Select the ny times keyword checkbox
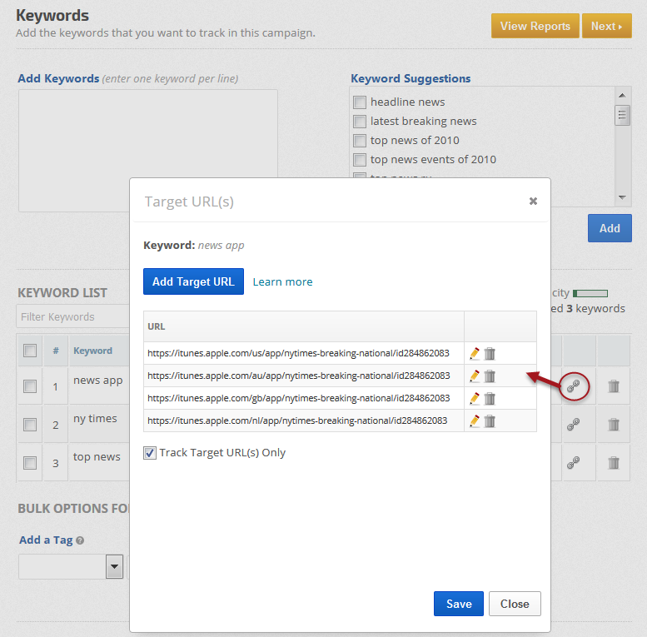Screen dimensions: 647x637 pos(30,425)
